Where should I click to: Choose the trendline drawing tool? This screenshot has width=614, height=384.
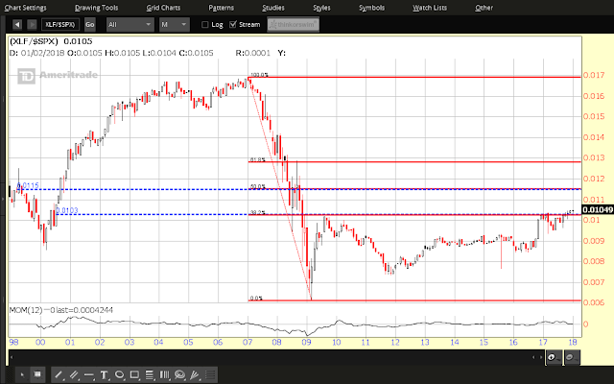pyautogui.click(x=59, y=375)
